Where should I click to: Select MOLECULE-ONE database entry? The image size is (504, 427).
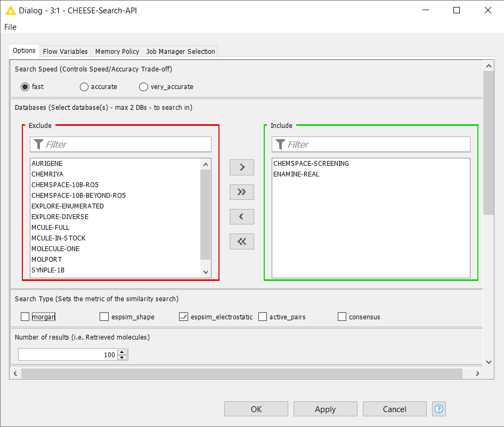pos(116,248)
